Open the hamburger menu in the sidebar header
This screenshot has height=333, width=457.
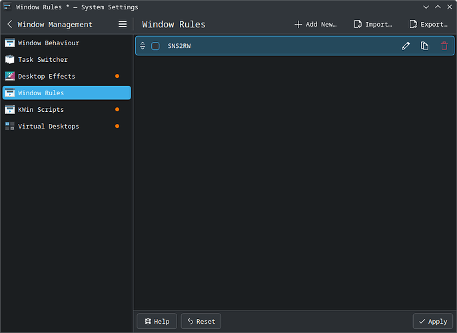click(123, 24)
